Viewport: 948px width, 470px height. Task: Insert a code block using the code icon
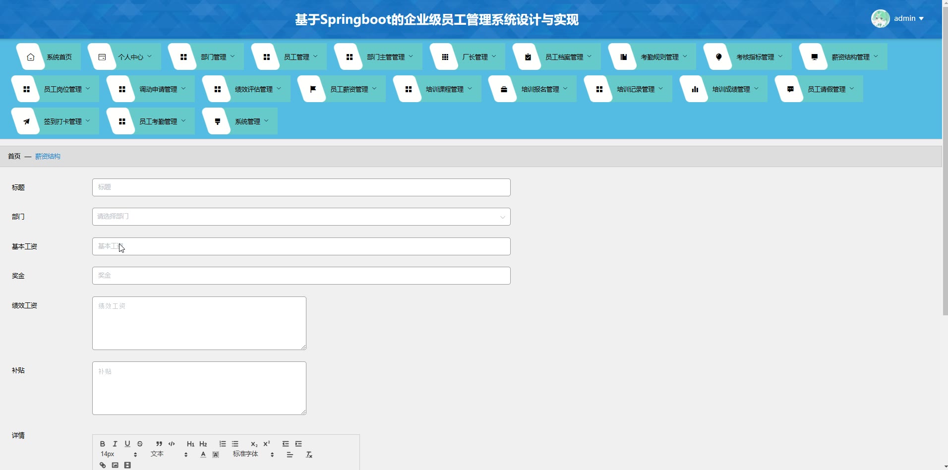(x=172, y=444)
